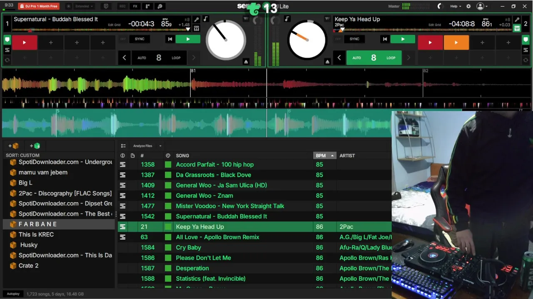Open the Help menu
This screenshot has width=533, height=299.
[x=456, y=6]
